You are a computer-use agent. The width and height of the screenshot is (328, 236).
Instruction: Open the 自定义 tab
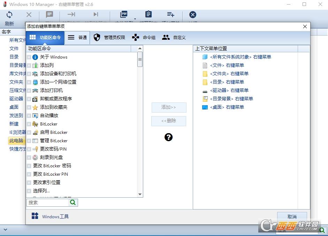[x=174, y=38]
